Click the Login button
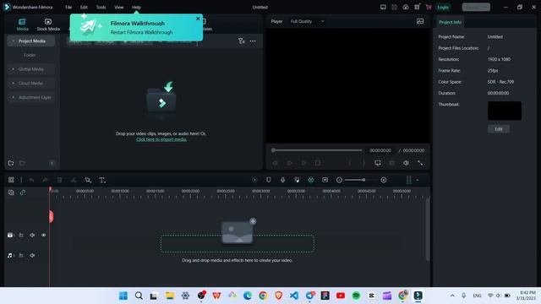 click(x=443, y=7)
